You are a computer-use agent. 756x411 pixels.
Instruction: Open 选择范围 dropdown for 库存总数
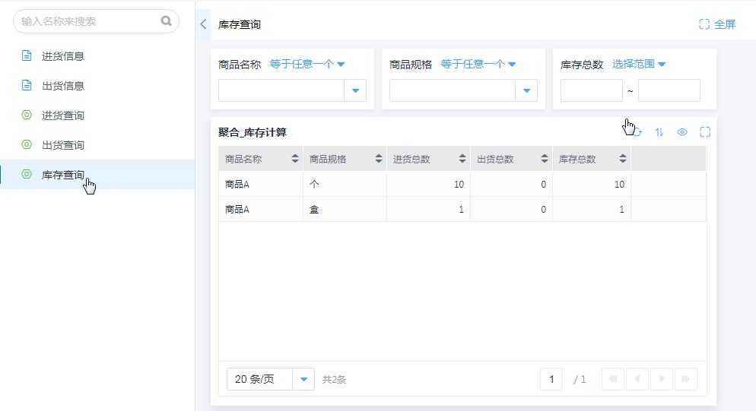point(639,65)
